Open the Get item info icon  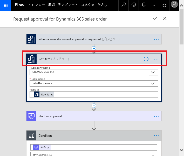coord(146,59)
